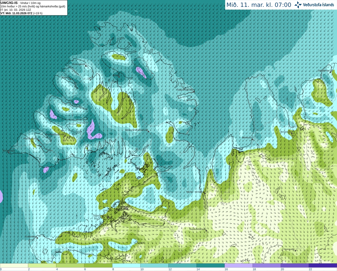The height and width of the screenshot is (271, 337).
Task: Click the Bíldudalsflugvöllur station label
Action: pyautogui.click(x=55, y=134)
